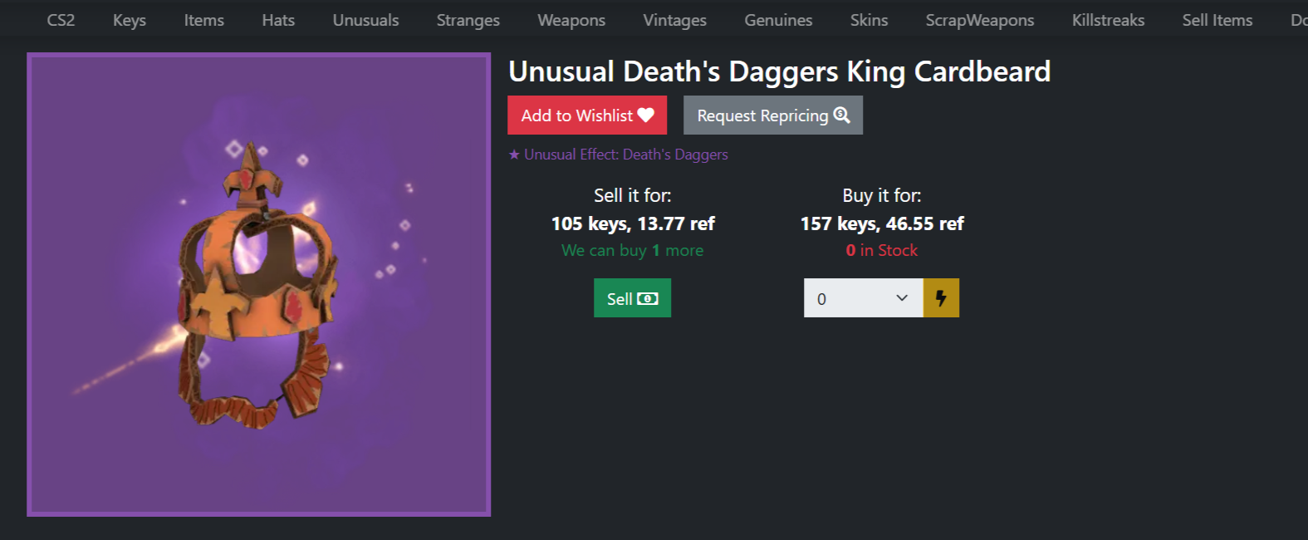Screen dimensions: 1308x540
Task: Open the Items navigation tab
Action: [204, 20]
